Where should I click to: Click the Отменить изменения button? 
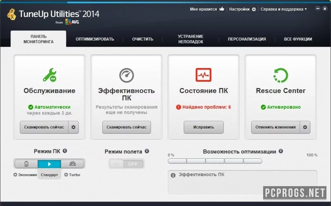point(276,127)
